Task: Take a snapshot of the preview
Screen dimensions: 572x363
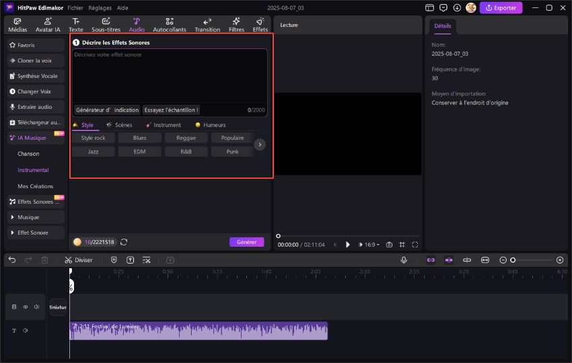Action: (389, 245)
